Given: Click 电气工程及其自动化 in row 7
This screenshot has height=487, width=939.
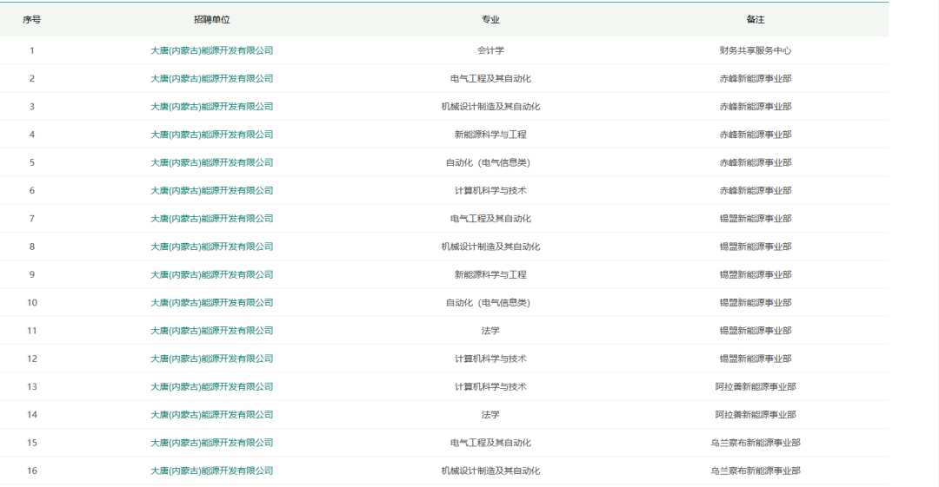Looking at the screenshot, I should pos(490,219).
